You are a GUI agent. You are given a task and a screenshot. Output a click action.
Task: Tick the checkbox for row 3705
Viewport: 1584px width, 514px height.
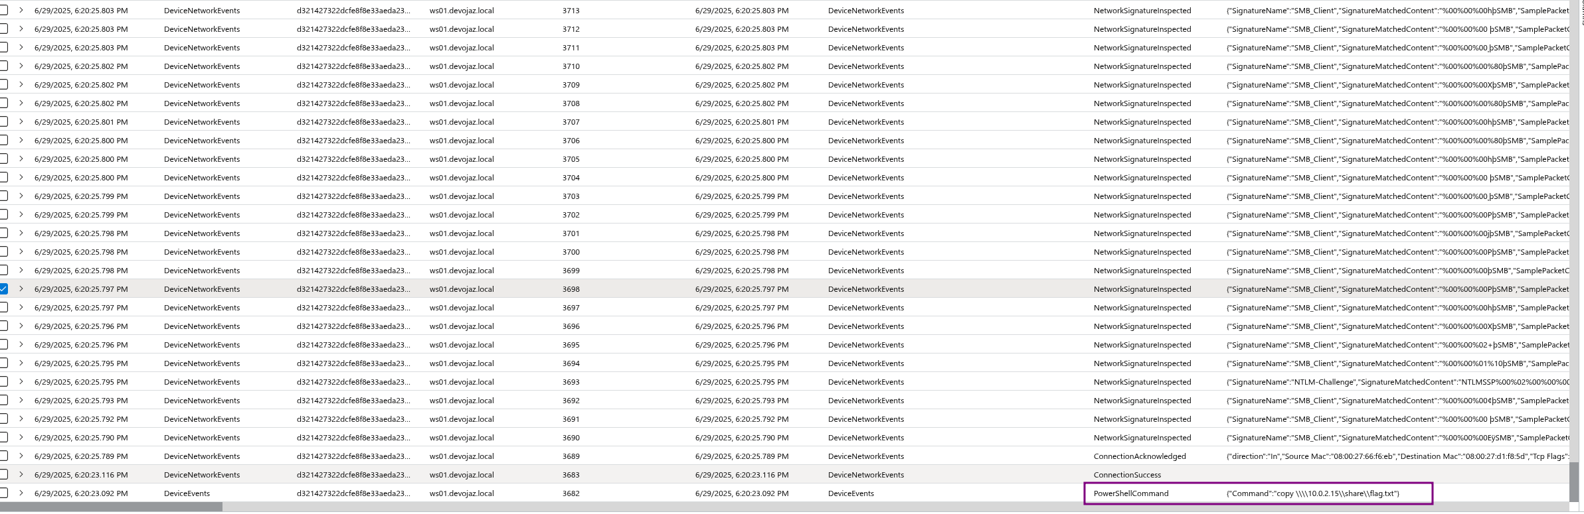tap(3, 159)
